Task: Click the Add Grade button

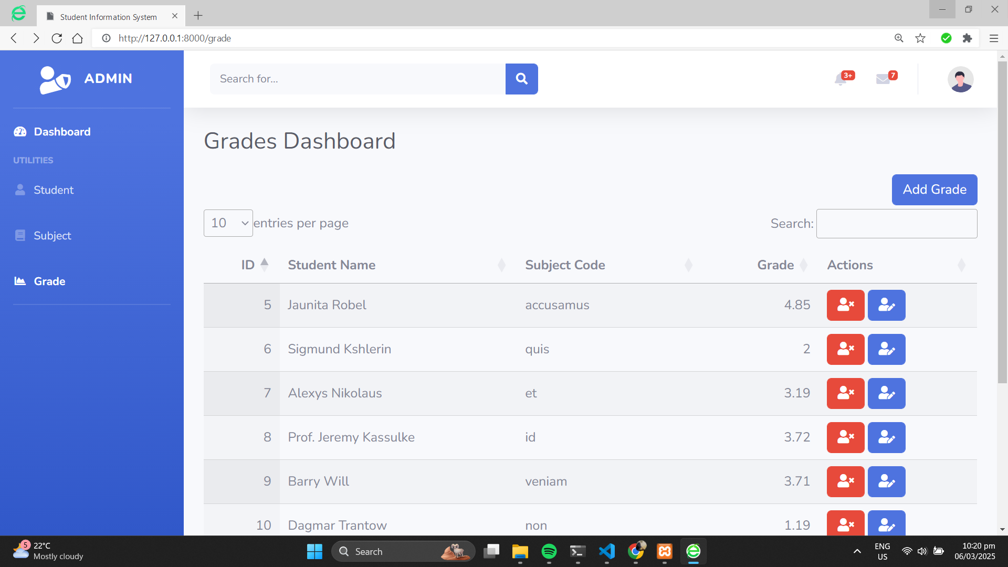Action: (934, 190)
